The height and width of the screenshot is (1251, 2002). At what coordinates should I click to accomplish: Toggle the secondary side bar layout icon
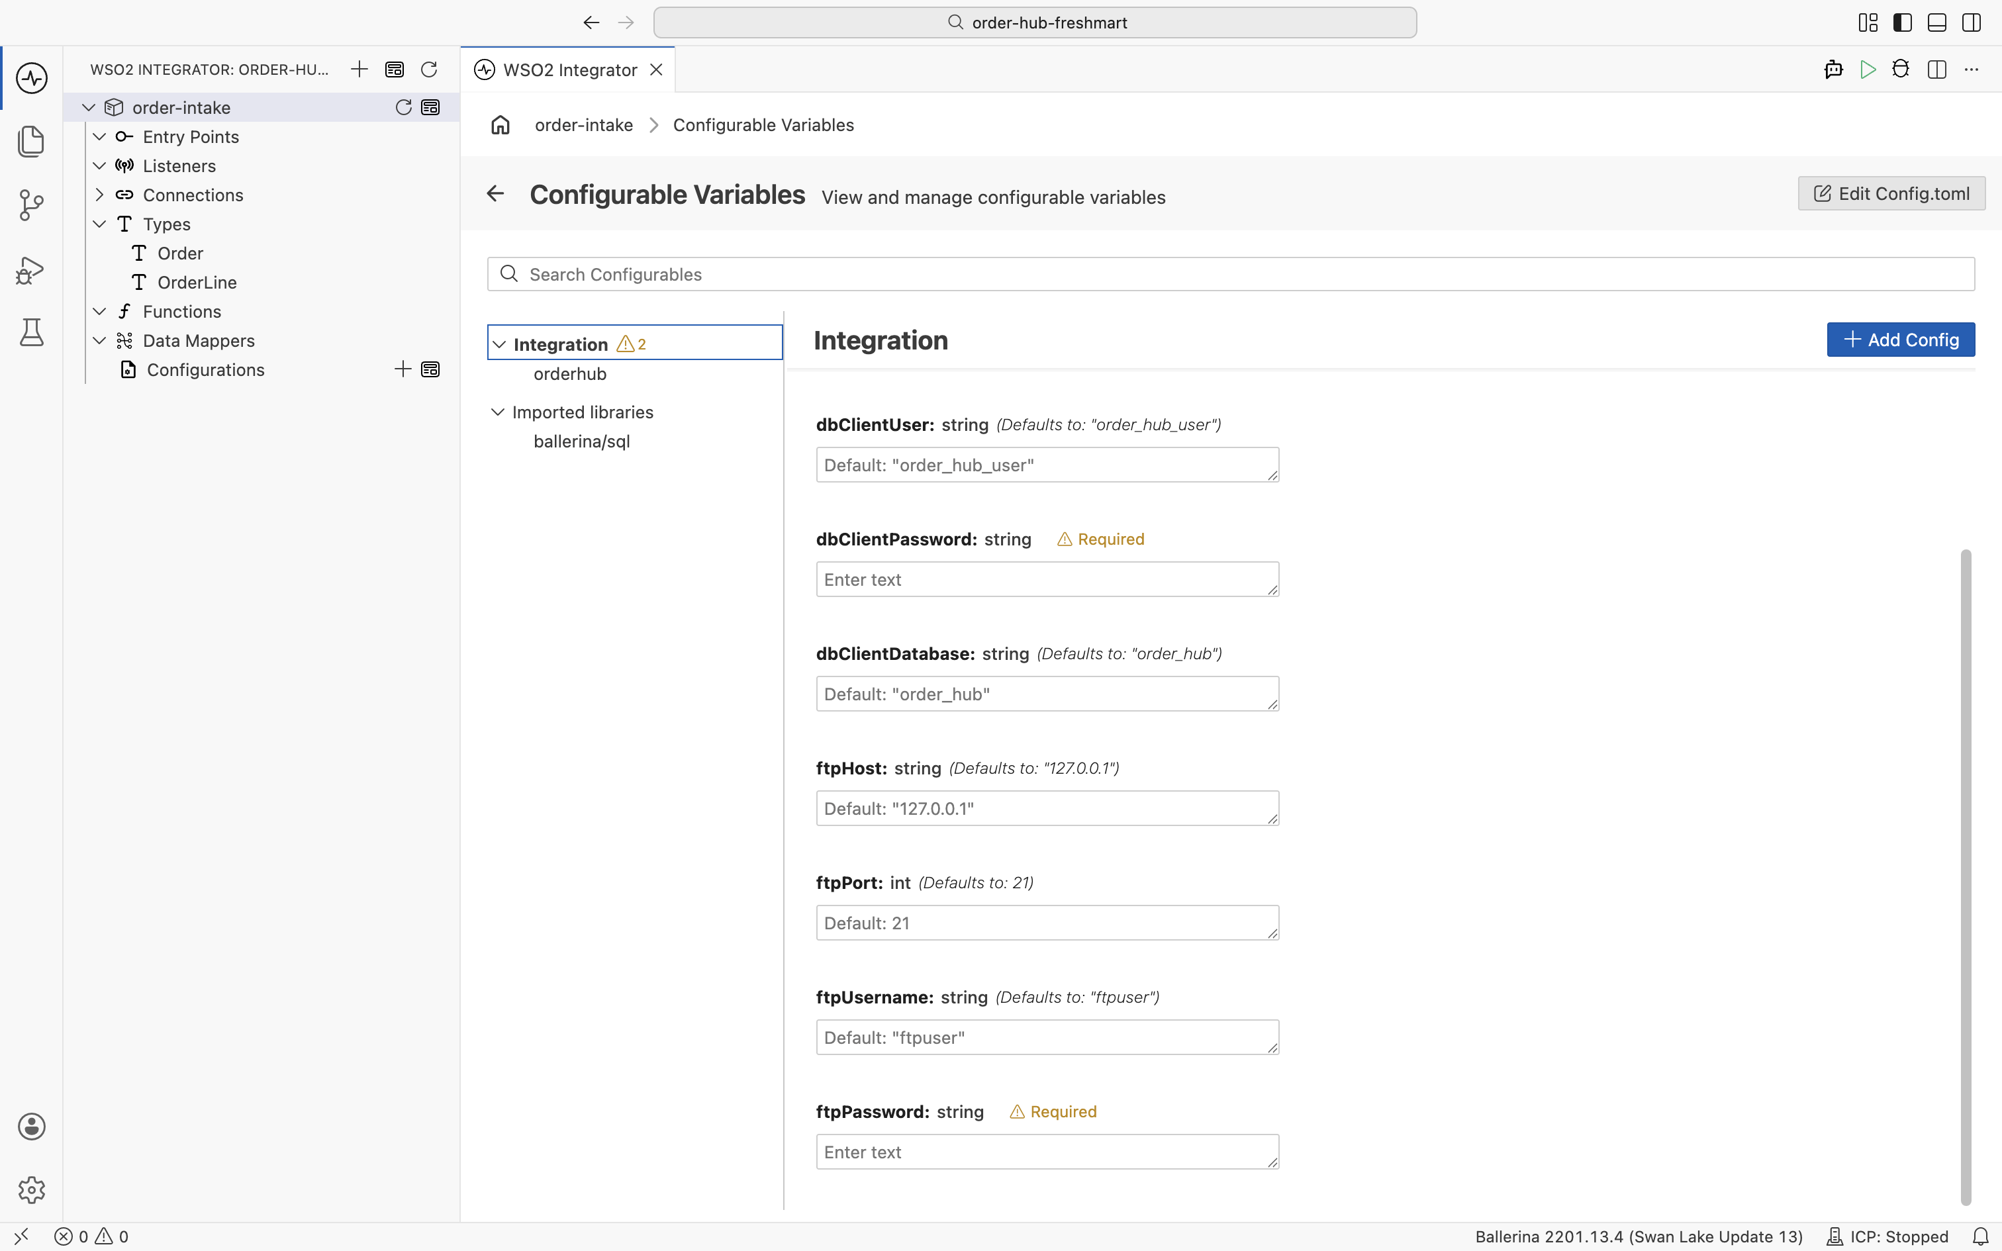1972,23
